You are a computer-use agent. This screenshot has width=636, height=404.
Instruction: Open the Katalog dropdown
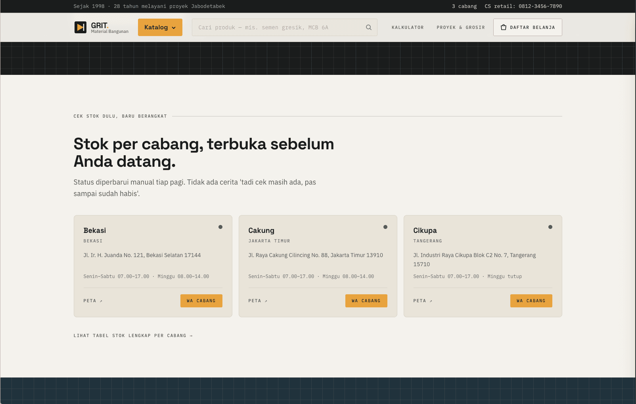tap(160, 27)
